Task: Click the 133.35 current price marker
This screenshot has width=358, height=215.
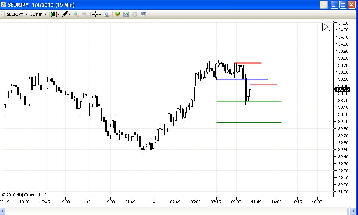Action: point(342,89)
